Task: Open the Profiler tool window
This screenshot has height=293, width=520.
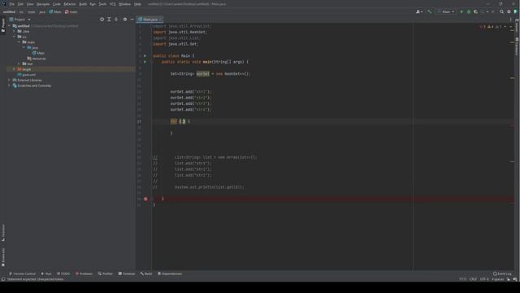Action: [x=105, y=273]
